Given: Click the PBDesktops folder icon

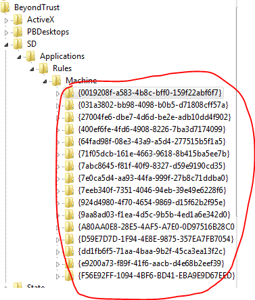Looking at the screenshot, I should (18, 32).
